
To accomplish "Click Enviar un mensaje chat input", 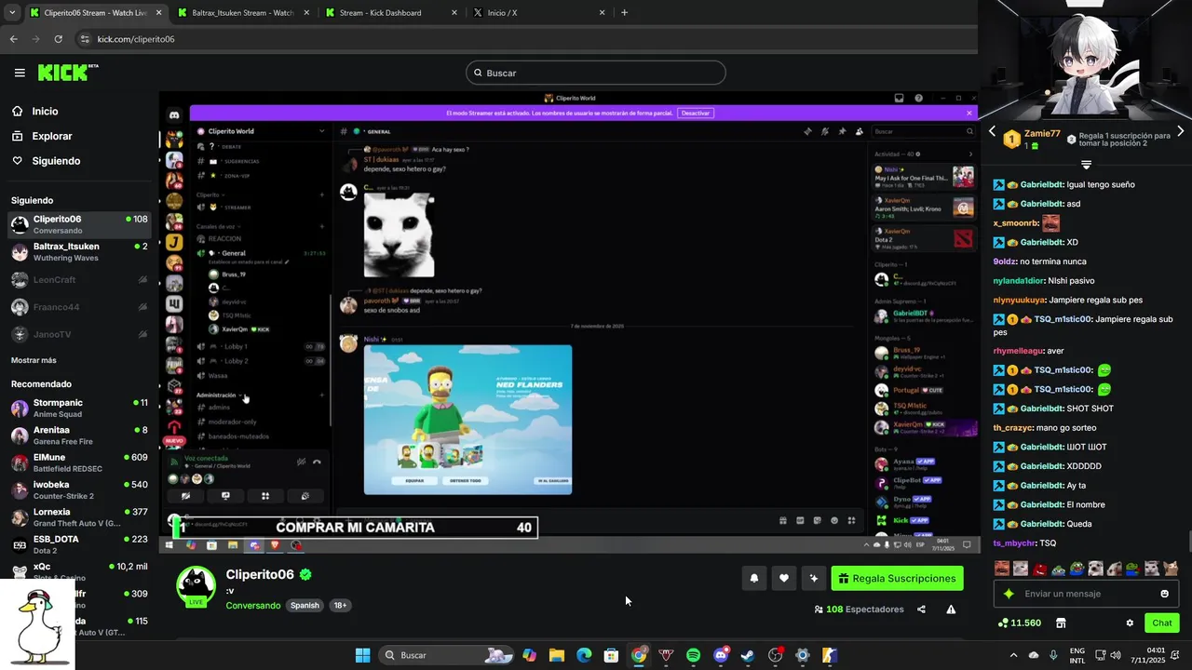I will [x=1087, y=594].
